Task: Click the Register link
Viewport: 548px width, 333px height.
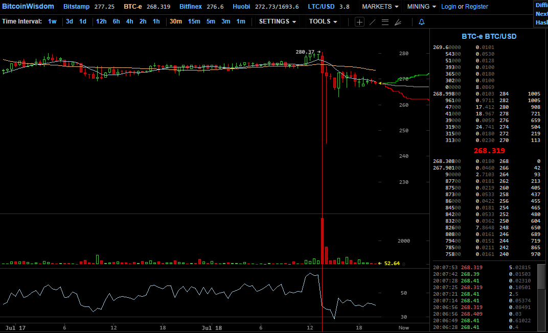Action: coord(476,7)
